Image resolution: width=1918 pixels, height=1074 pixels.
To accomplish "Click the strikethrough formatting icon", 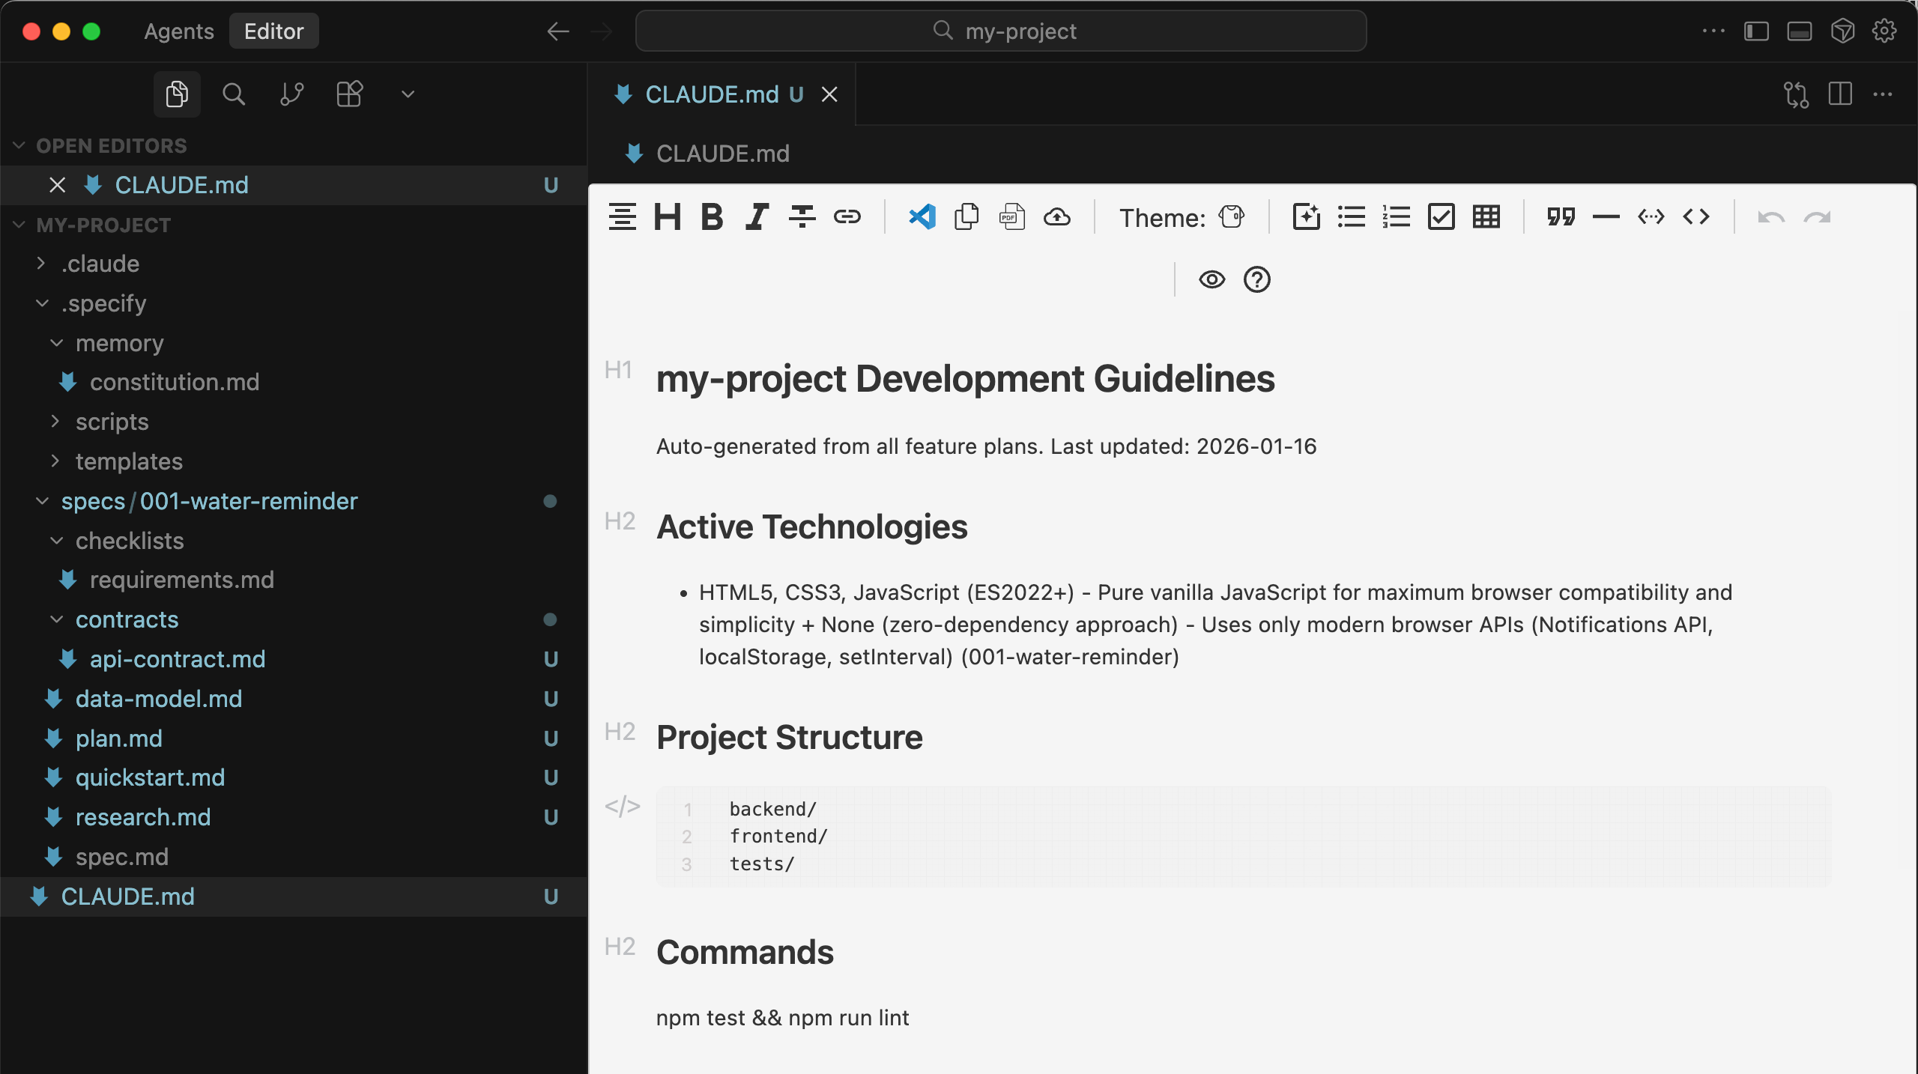I will (802, 217).
